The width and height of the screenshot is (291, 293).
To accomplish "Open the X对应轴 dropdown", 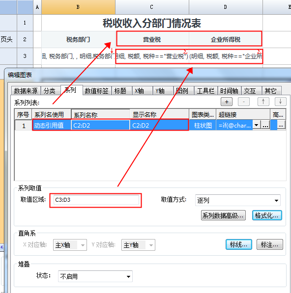I will (x=70, y=245).
